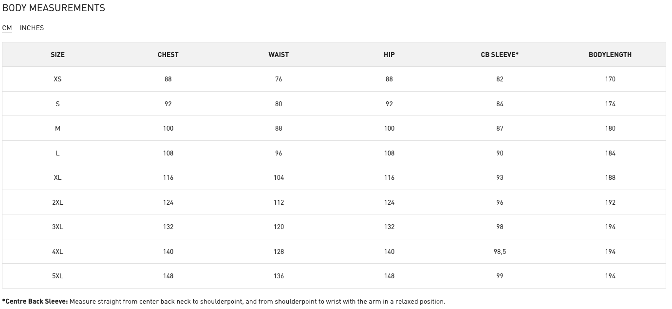Viewport: 672px width, 309px height.
Task: Click the WAIST column header
Action: 279,55
